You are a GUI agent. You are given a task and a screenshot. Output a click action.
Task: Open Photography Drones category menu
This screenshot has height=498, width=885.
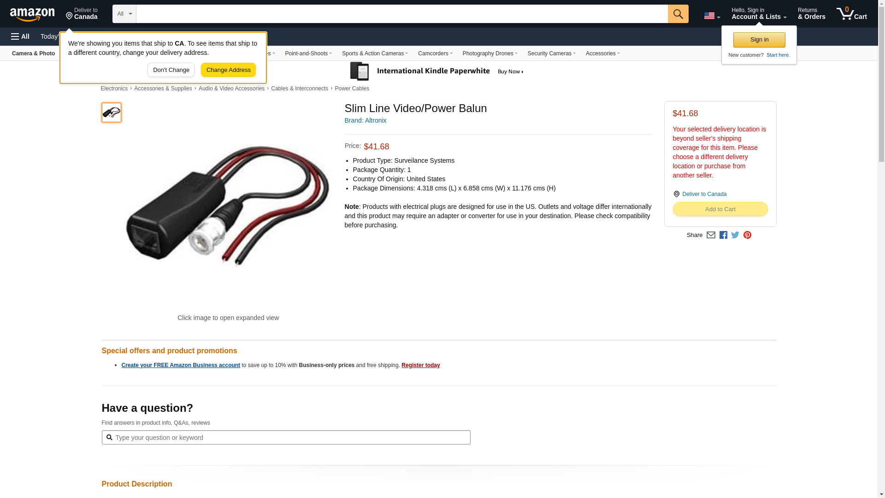(x=490, y=53)
